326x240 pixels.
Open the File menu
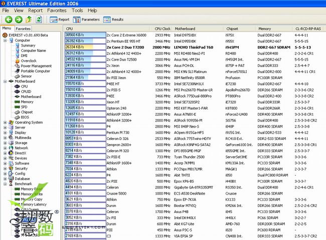[x=6, y=10]
